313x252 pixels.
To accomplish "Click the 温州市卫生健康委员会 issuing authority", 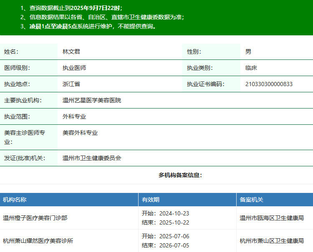I will tap(91, 158).
